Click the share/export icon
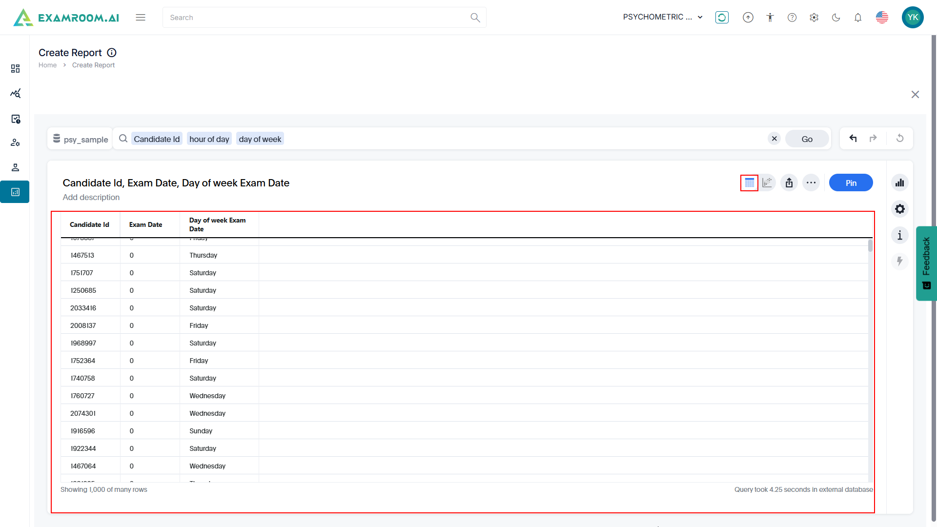Viewport: 937px width, 527px height. coord(789,183)
